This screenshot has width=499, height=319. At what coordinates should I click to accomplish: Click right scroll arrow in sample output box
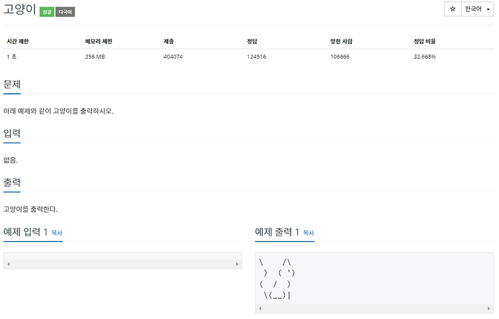[x=488, y=308]
